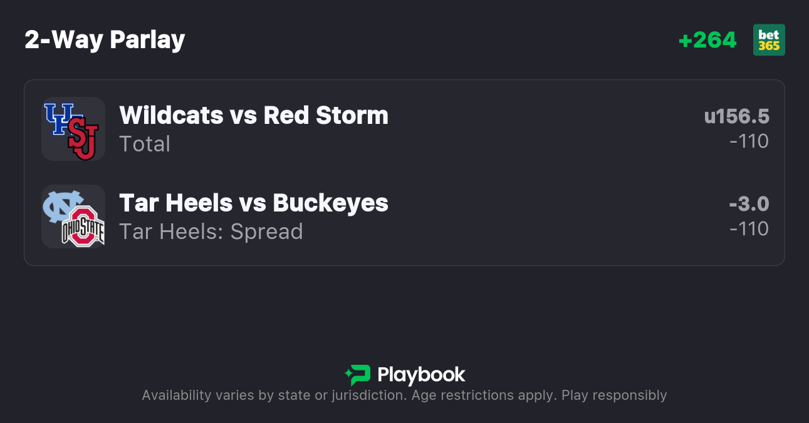Click the -110 odds under -3.0

click(749, 229)
